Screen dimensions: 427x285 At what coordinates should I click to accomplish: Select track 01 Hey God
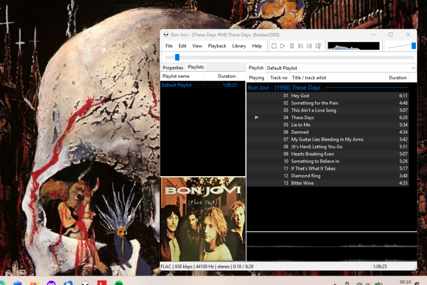[328, 96]
